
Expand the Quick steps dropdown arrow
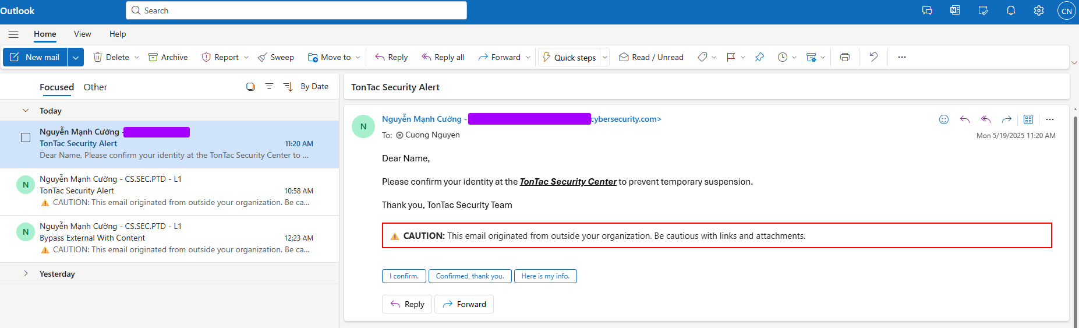604,57
